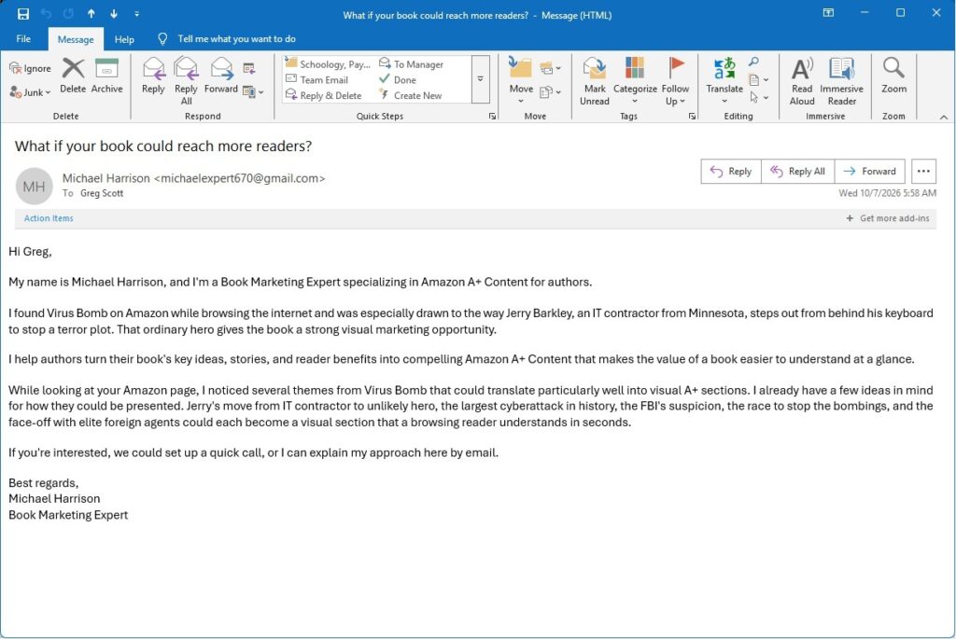This screenshot has width=956, height=639.
Task: Open Tags dialog launcher
Action: tap(692, 116)
